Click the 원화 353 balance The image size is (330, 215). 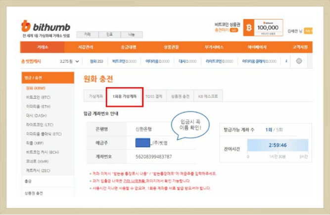pyautogui.click(x=96, y=61)
